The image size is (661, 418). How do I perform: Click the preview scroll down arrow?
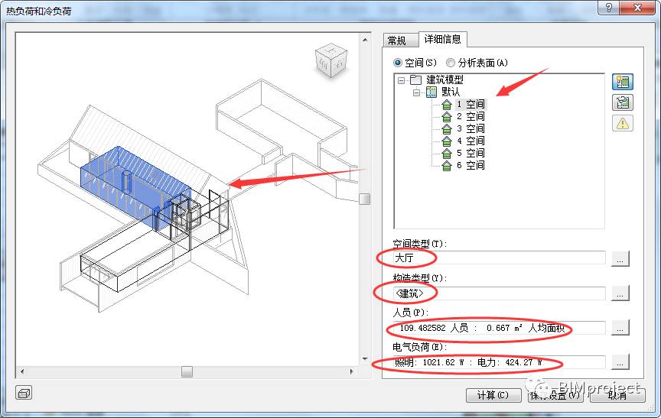(x=365, y=359)
